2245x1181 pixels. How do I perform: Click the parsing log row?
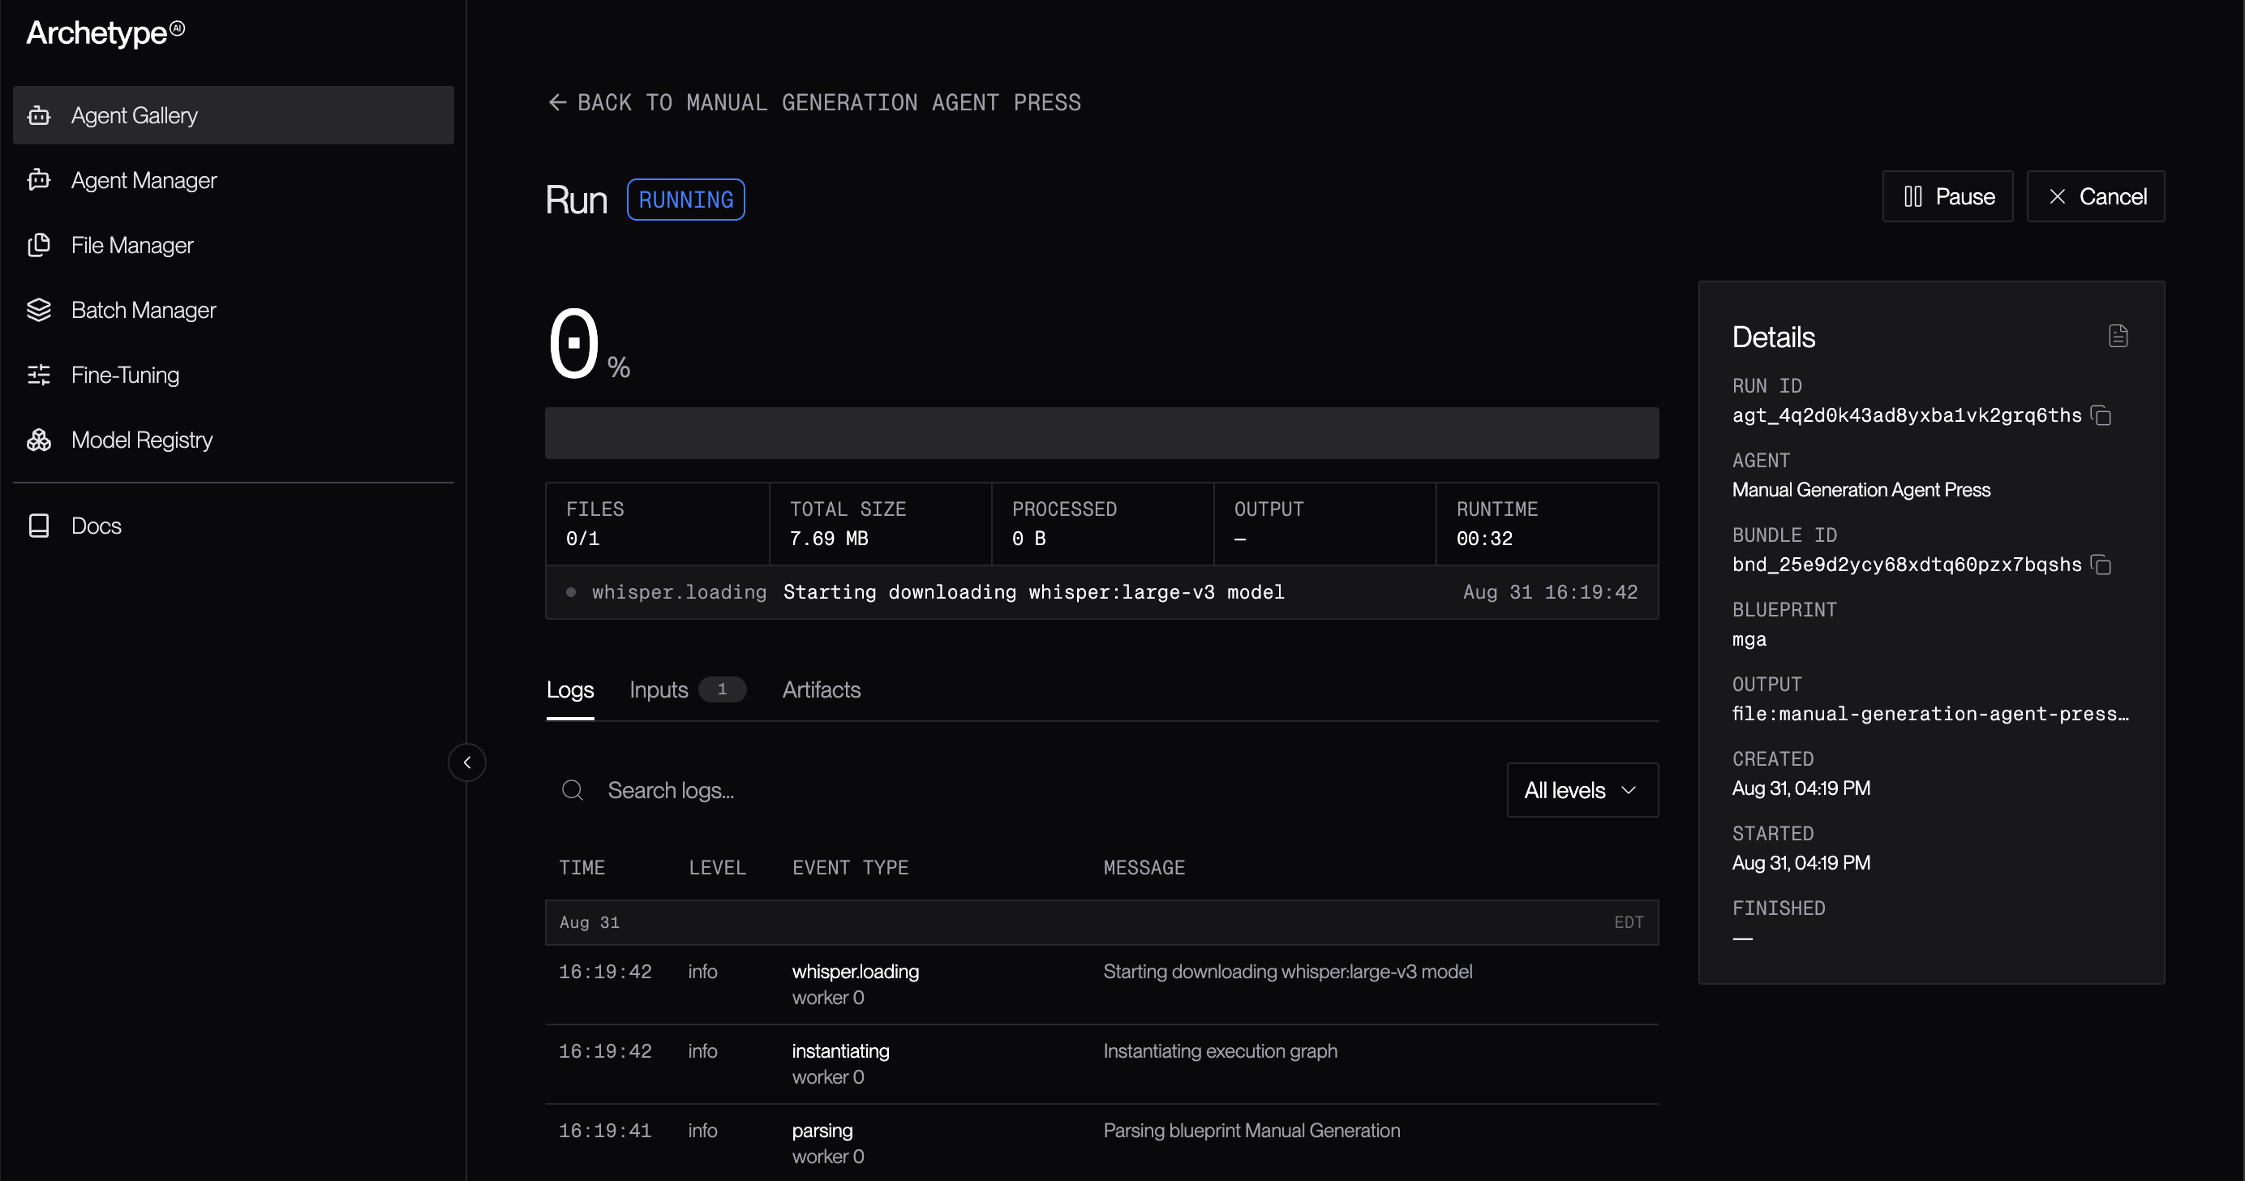(1101, 1143)
